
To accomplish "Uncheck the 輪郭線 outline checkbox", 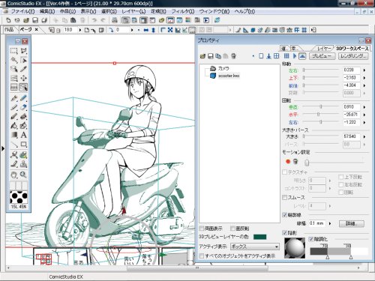I will pos(284,215).
